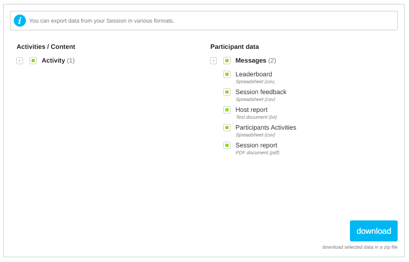Click the Session feedback label
This screenshot has width=409, height=262.
point(261,92)
